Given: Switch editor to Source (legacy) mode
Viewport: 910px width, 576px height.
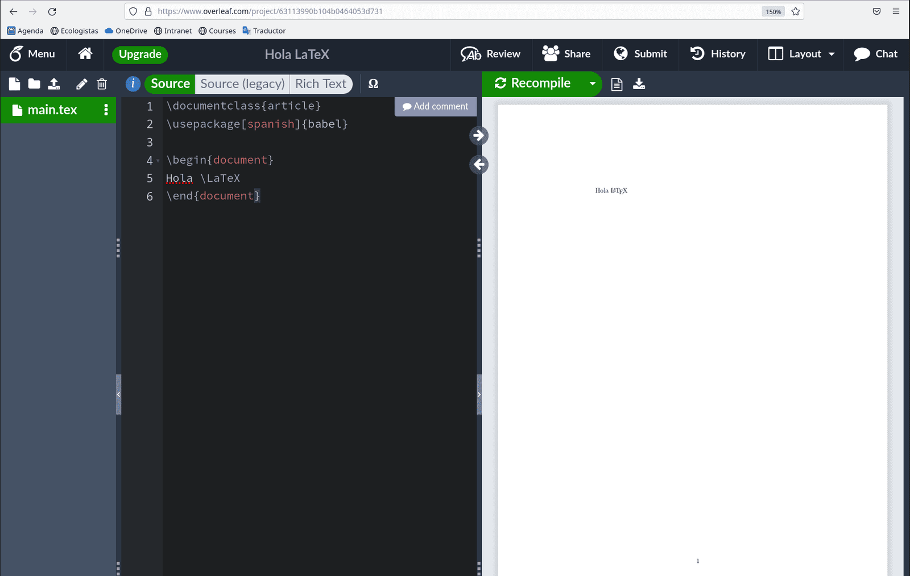Looking at the screenshot, I should pos(242,84).
